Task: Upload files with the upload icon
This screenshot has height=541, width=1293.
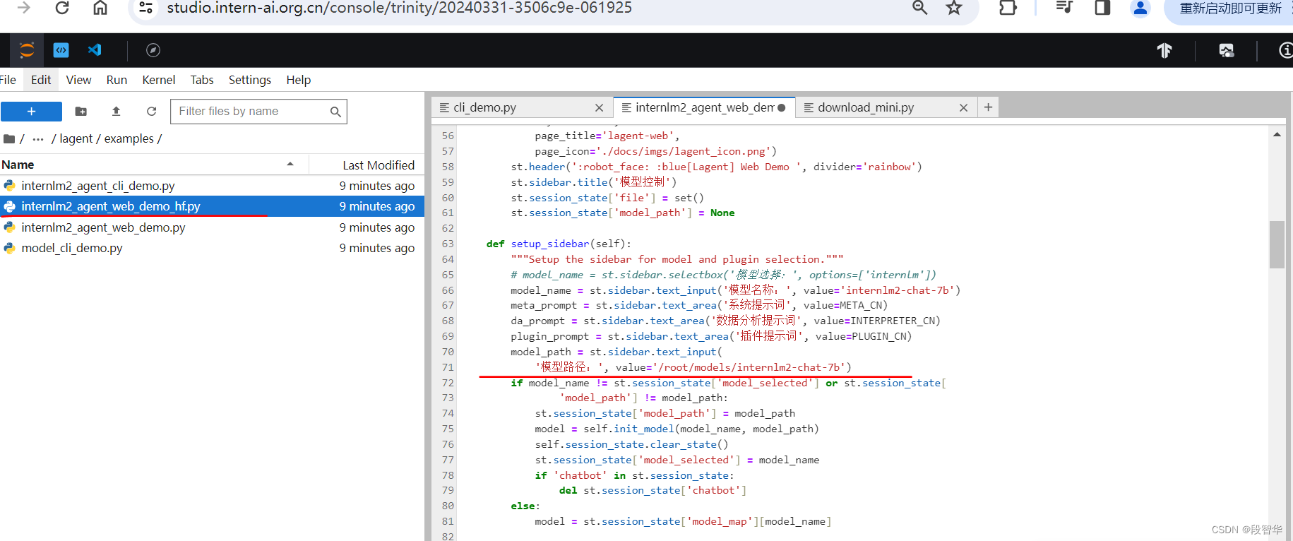Action: (117, 112)
